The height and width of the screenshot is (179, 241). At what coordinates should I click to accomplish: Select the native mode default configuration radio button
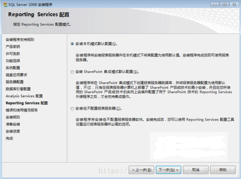coord(72,44)
